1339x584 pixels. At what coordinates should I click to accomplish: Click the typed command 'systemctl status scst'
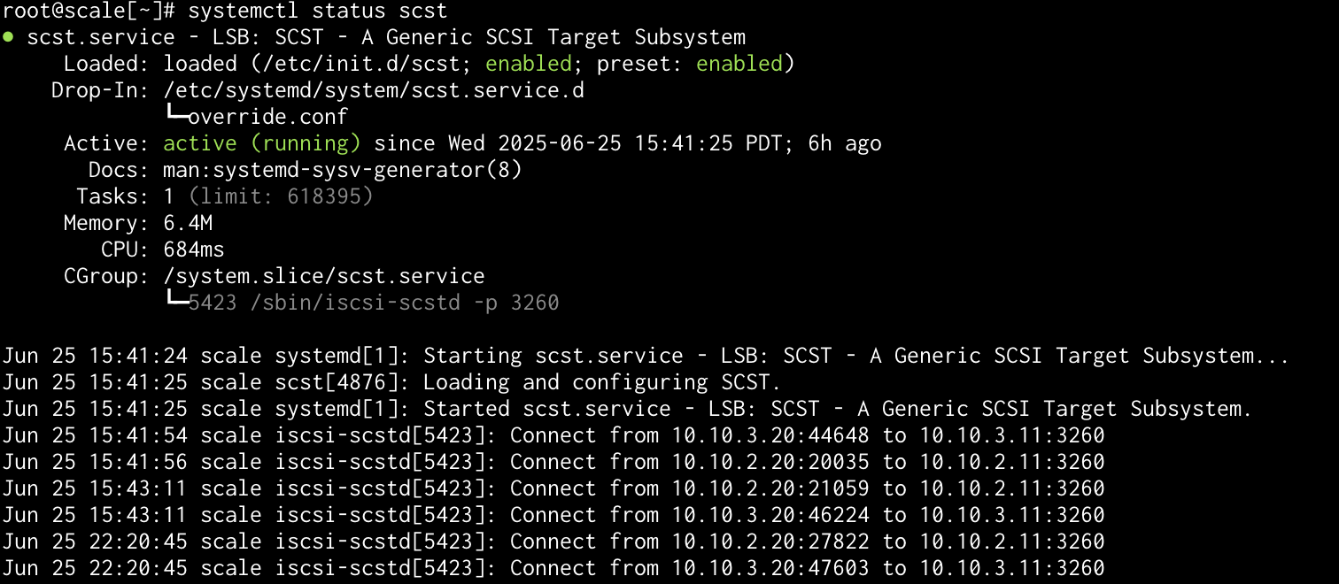[x=318, y=12]
